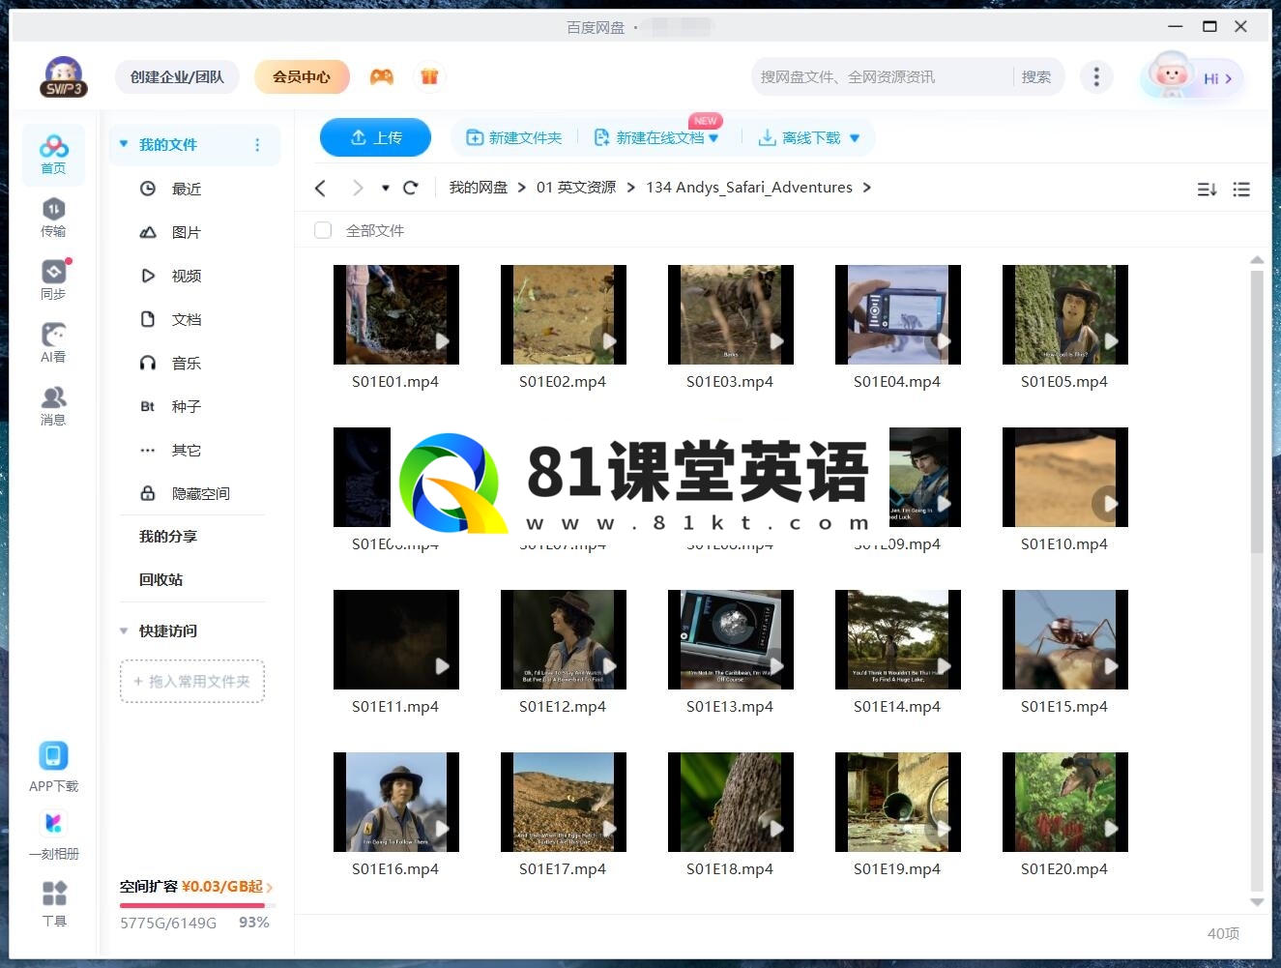Open the navigation history dropdown arrow
1281x968 pixels.
(x=386, y=188)
